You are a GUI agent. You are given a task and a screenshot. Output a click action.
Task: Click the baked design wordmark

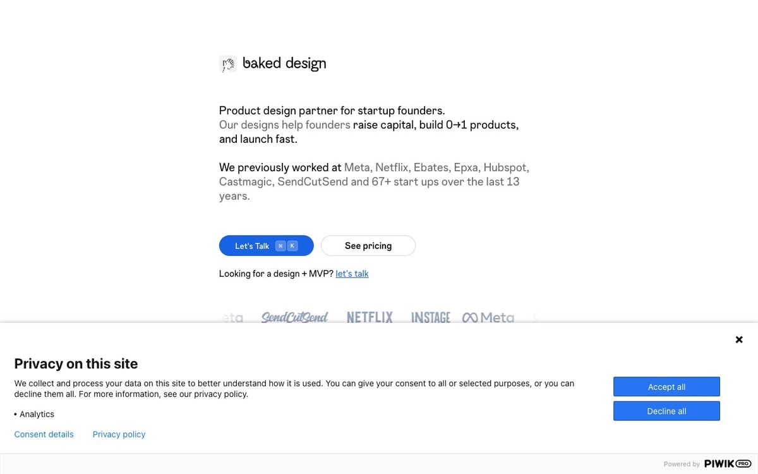pos(284,64)
